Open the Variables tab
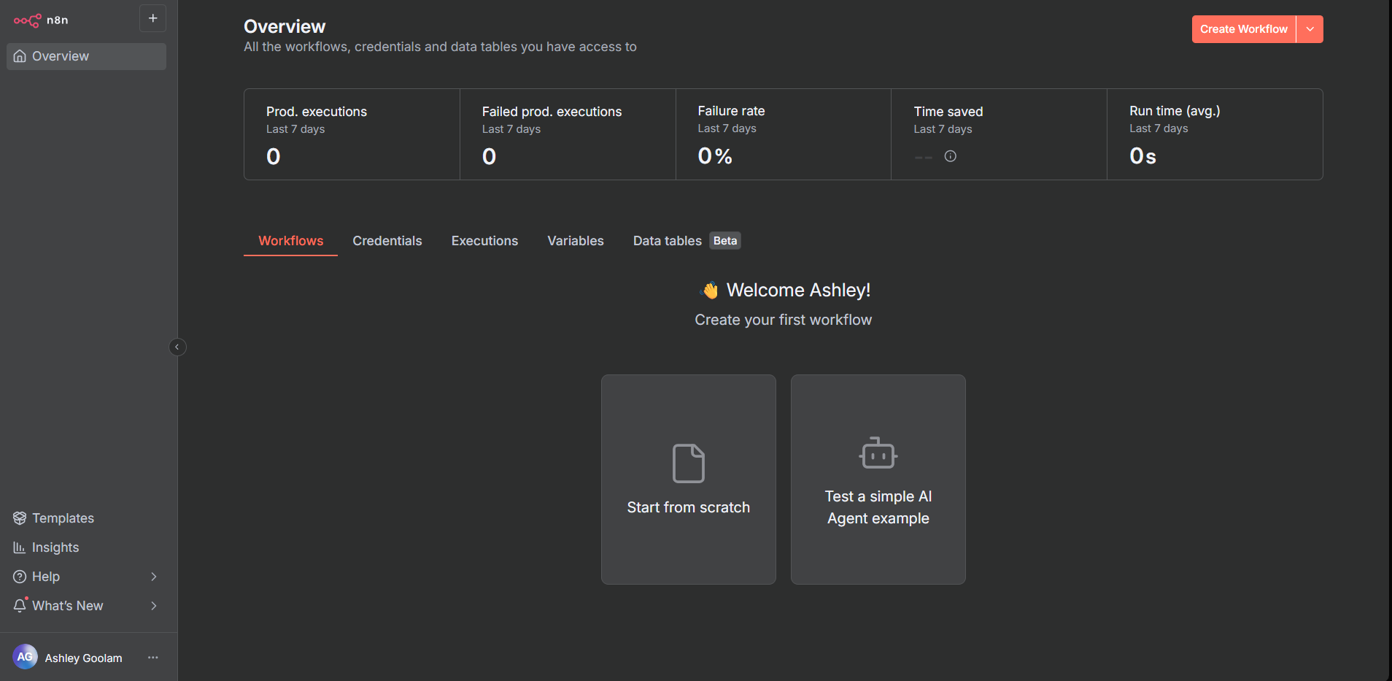The width and height of the screenshot is (1392, 681). 575,241
